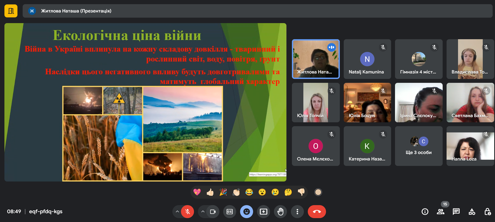Image resolution: width=495 pixels, height=222 pixels.
Task: Expand video settings arrow beside camera
Action: (x=203, y=212)
